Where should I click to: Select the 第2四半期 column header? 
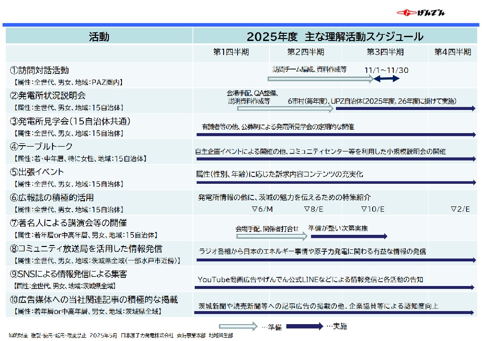click(x=306, y=52)
